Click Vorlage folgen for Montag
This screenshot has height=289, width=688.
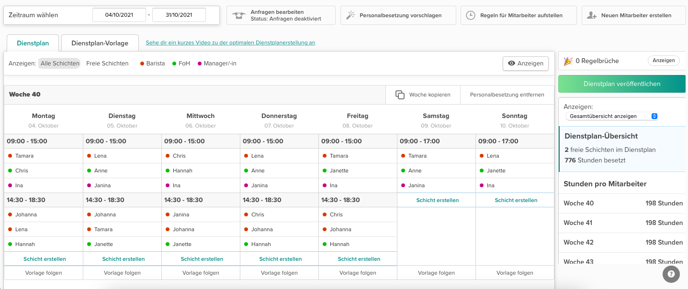click(44, 273)
